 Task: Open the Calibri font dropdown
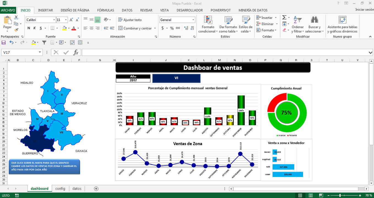tap(53, 20)
